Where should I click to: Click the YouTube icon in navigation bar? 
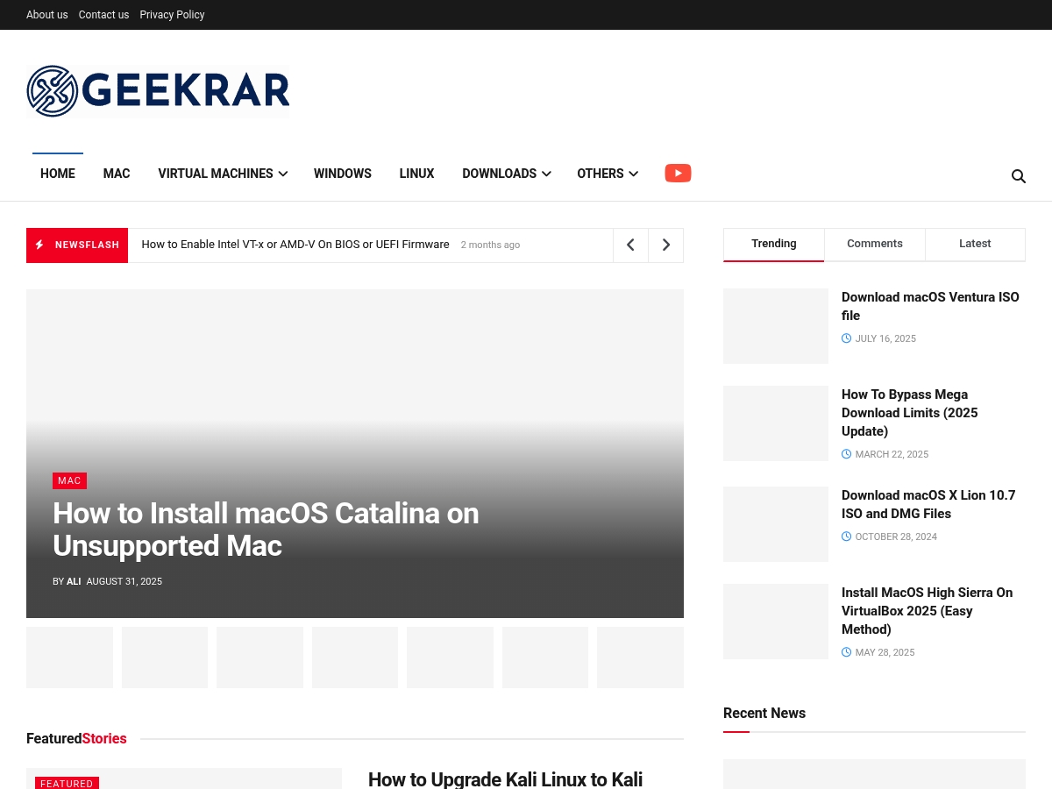click(x=678, y=174)
